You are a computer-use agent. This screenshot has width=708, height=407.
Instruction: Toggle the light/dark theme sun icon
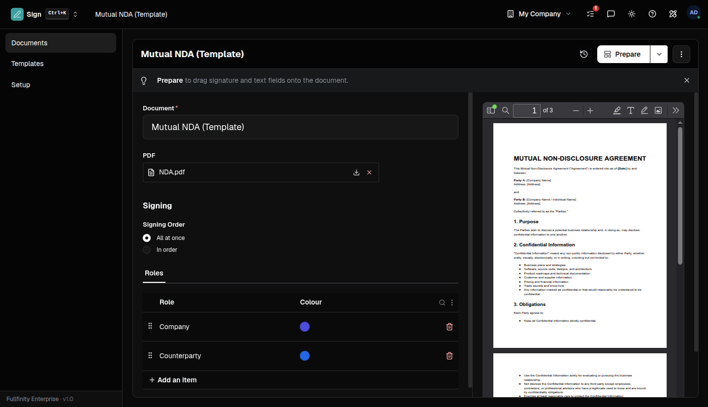point(632,14)
